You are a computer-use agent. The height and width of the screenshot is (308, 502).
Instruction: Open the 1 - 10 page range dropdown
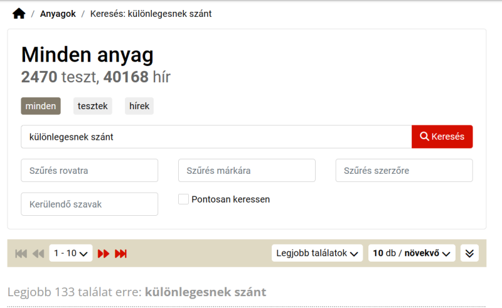pyautogui.click(x=71, y=253)
